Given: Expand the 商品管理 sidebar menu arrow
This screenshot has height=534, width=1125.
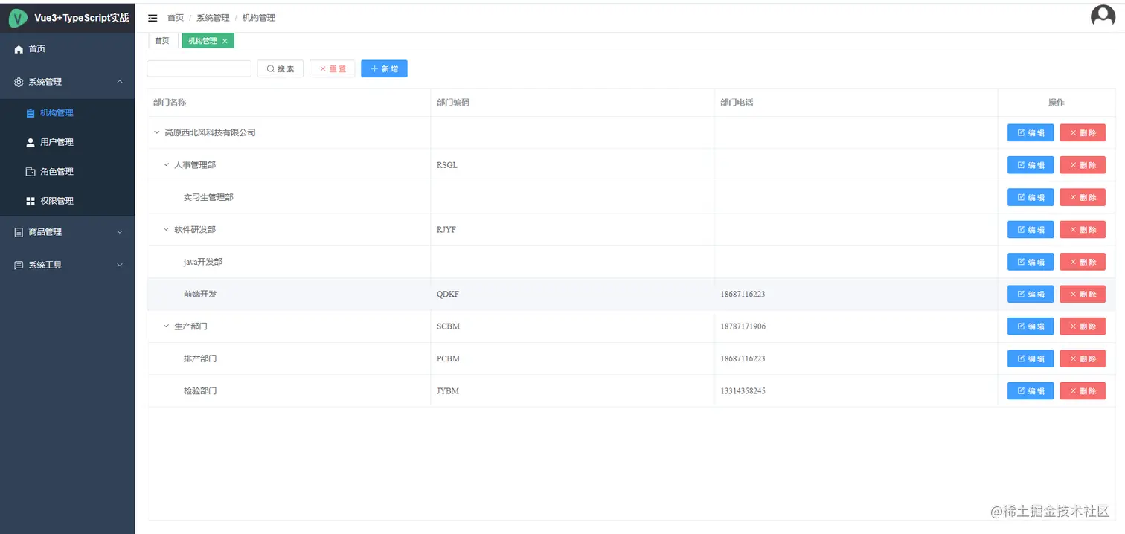Looking at the screenshot, I should click(120, 232).
